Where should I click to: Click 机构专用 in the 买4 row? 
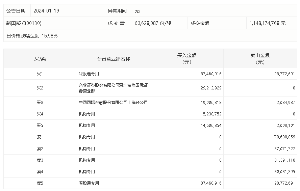pos(87,114)
